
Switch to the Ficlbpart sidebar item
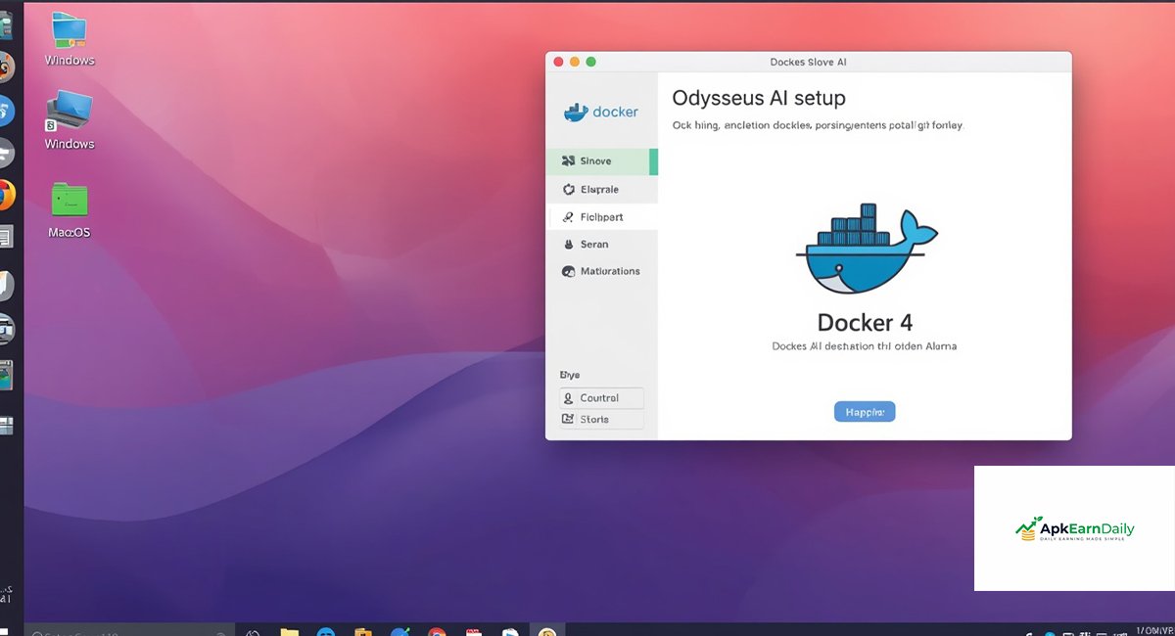601,216
